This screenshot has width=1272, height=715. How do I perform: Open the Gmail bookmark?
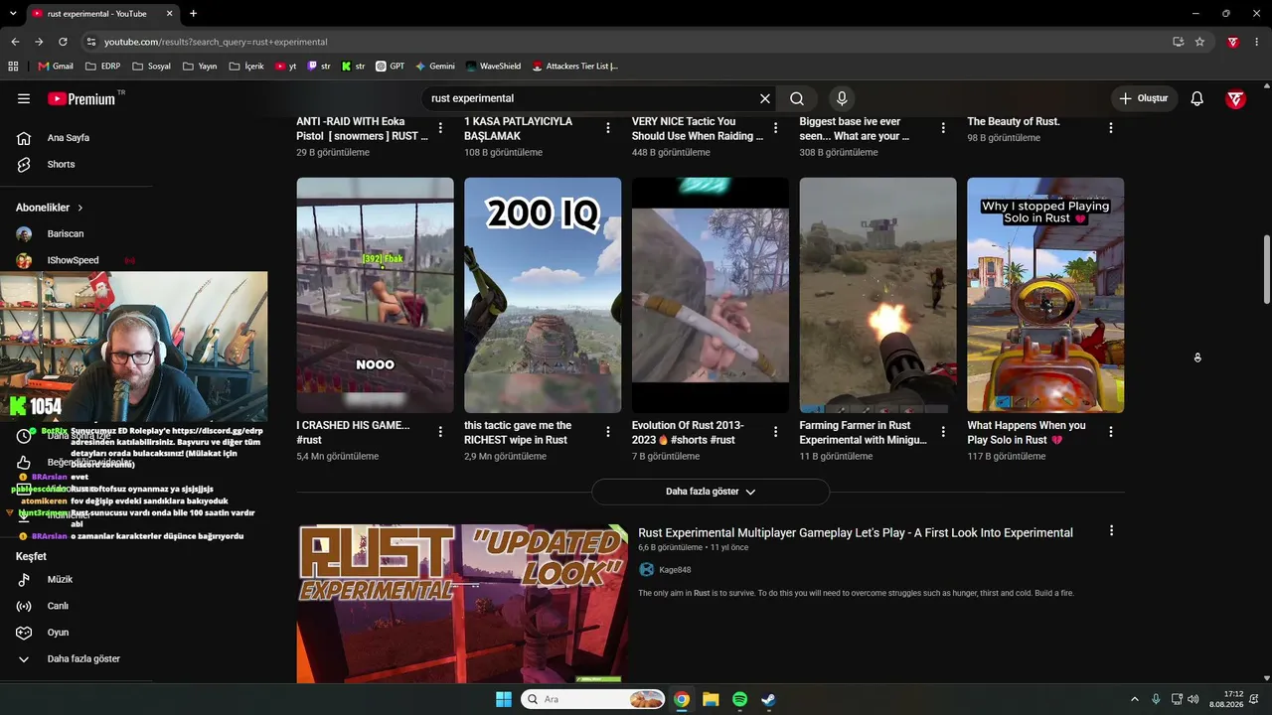(x=56, y=67)
